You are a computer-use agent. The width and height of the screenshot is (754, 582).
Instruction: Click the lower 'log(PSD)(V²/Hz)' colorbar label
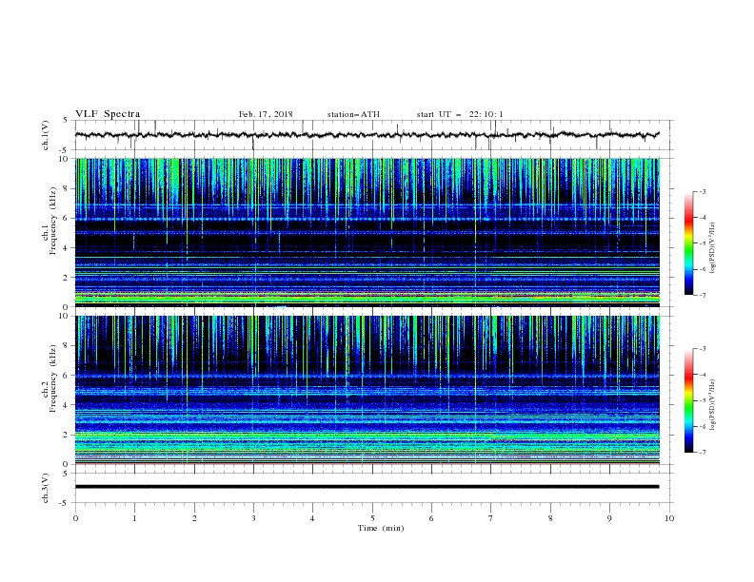[x=713, y=405]
